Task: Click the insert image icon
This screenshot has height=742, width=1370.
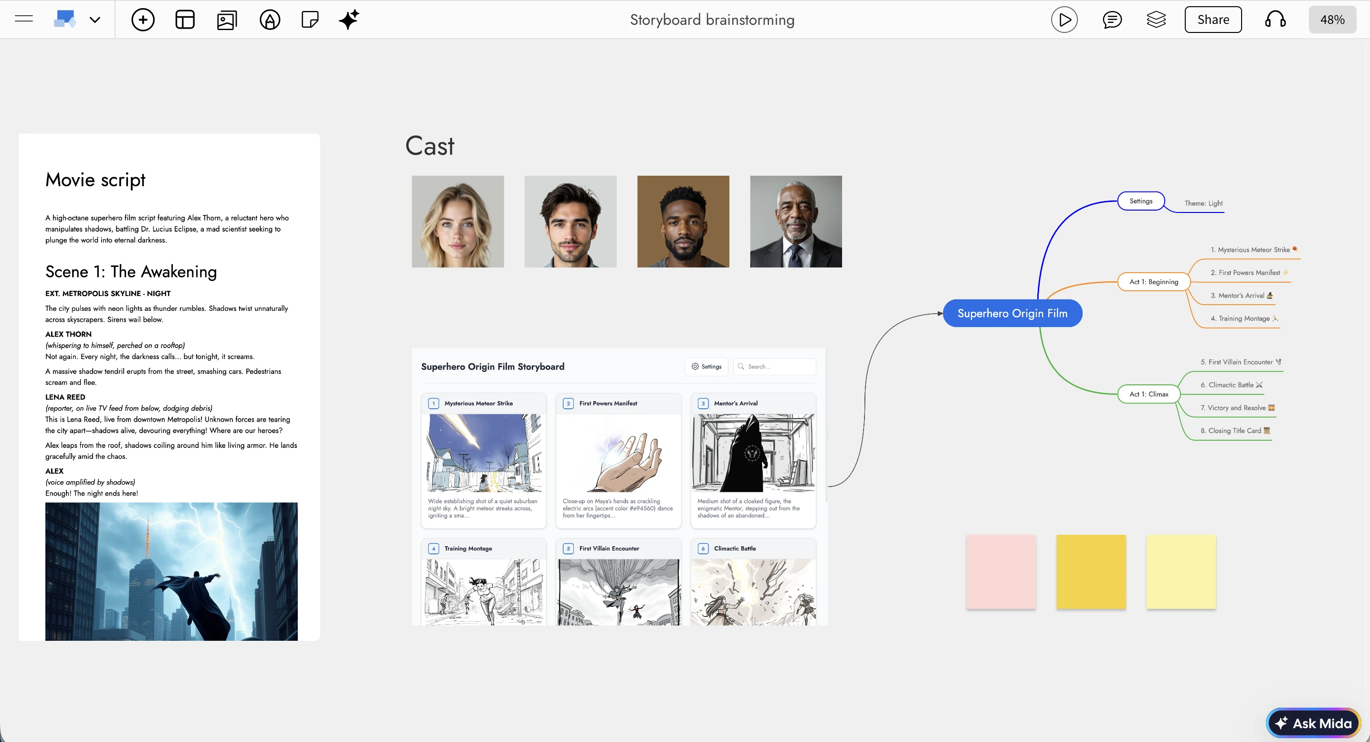Action: click(227, 20)
